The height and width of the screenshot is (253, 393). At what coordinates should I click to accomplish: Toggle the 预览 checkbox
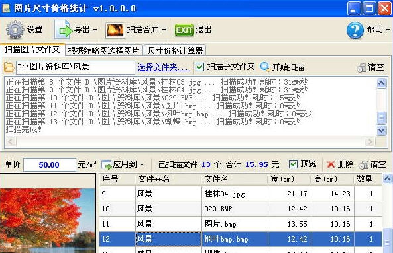293,164
